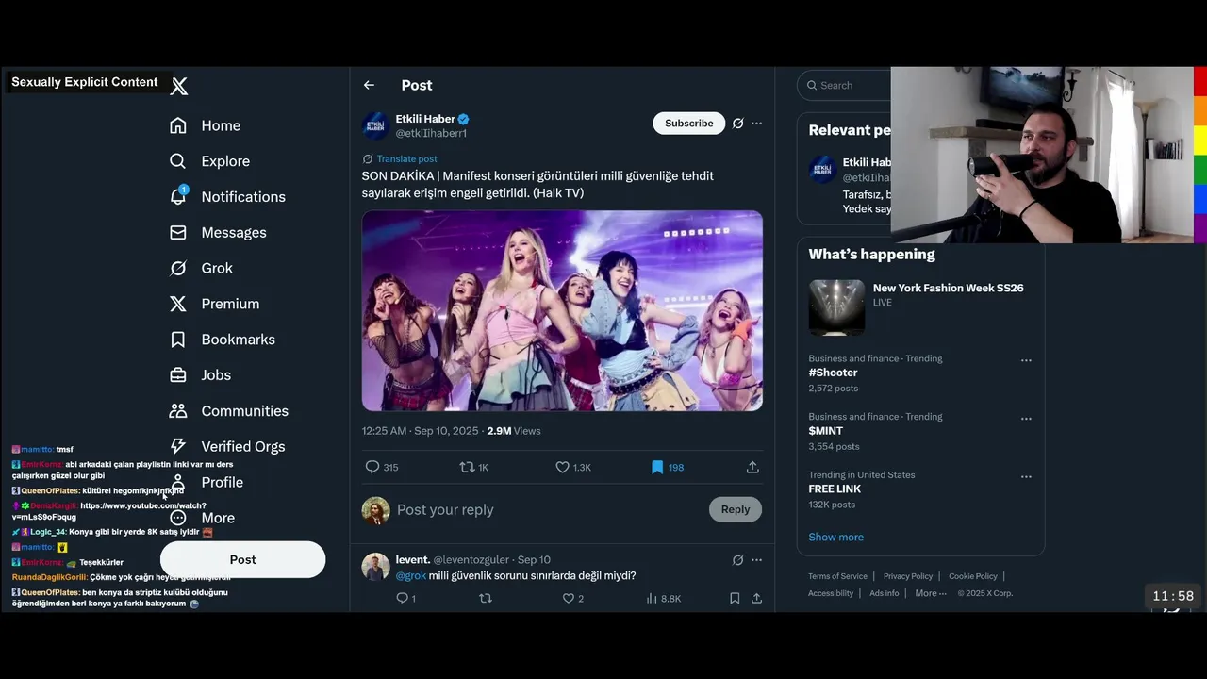Viewport: 1207px width, 679px height.
Task: Open the Privacy Policy link
Action: [908, 576]
